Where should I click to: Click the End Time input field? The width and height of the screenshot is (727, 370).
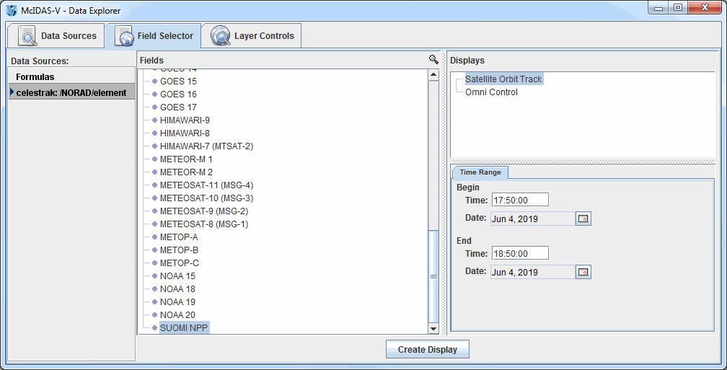pos(520,253)
